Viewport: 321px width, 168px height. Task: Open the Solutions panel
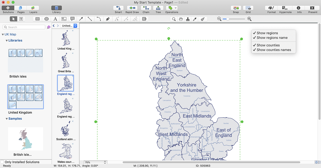[8, 8]
